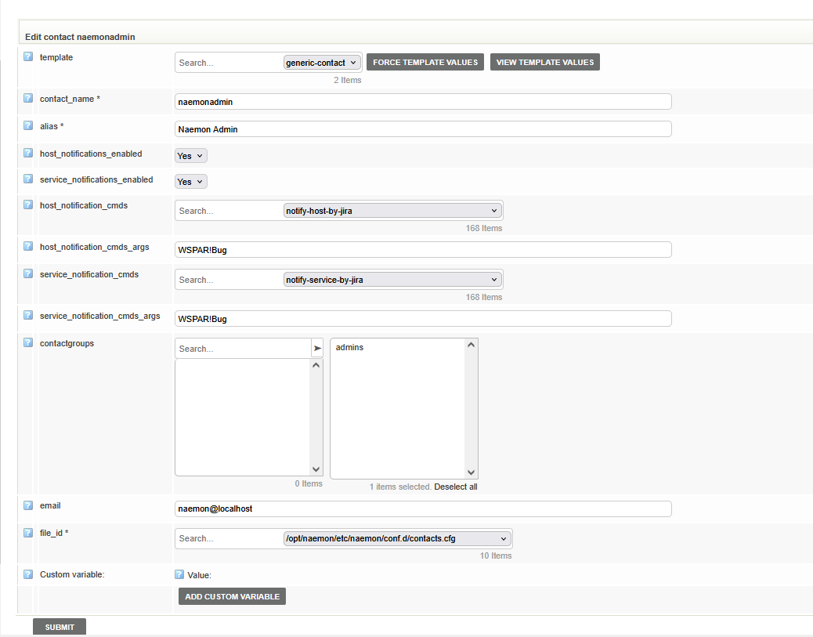813x637 pixels.
Task: Click the arrow to add a contactgroup
Action: pos(318,347)
